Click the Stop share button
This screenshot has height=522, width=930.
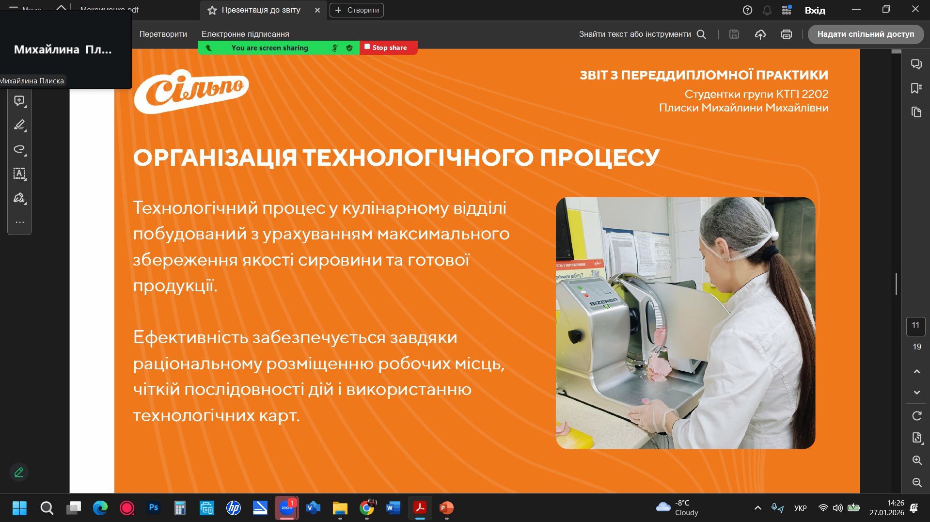click(x=388, y=47)
